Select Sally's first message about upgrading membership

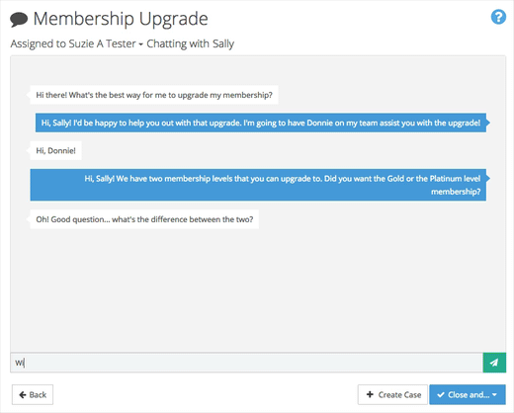[x=154, y=95]
